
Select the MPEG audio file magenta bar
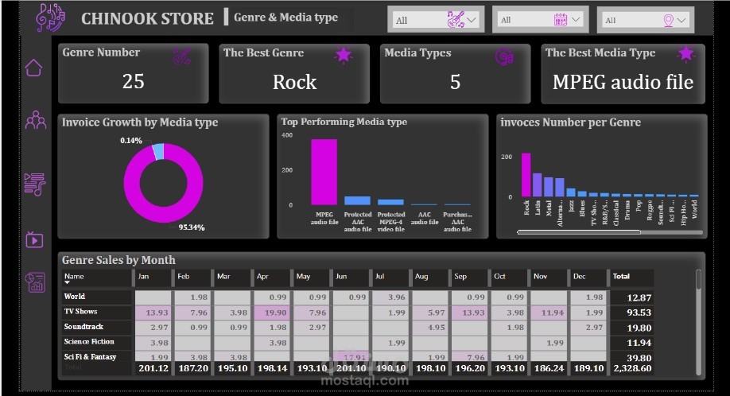324,172
